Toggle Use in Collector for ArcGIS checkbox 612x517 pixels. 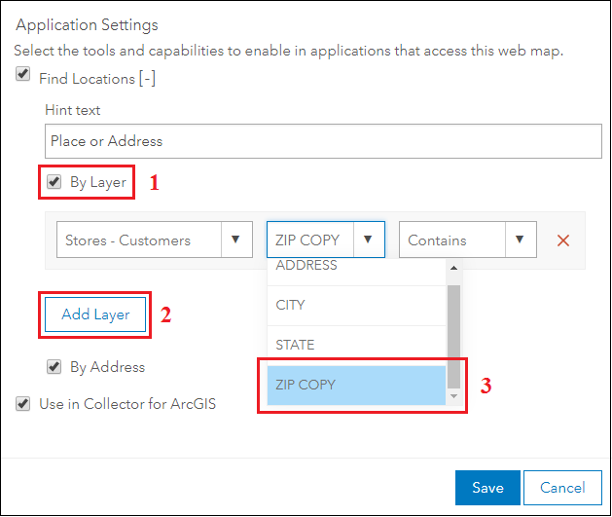point(22,403)
